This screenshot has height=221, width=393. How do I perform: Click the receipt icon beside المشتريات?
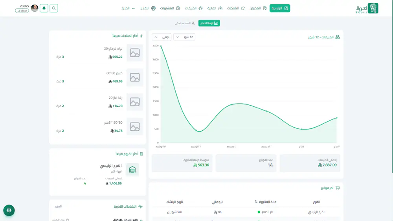[x=178, y=8]
